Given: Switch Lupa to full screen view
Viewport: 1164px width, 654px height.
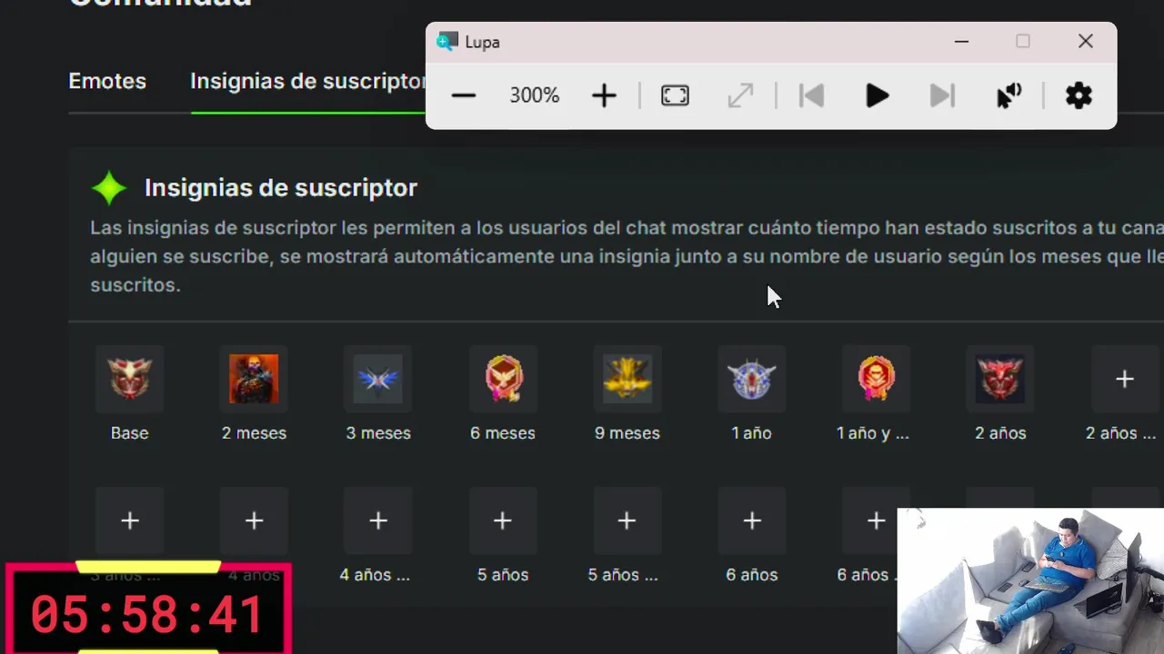Looking at the screenshot, I should click(675, 95).
